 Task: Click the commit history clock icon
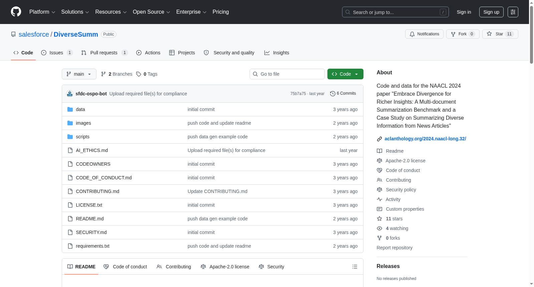332,94
